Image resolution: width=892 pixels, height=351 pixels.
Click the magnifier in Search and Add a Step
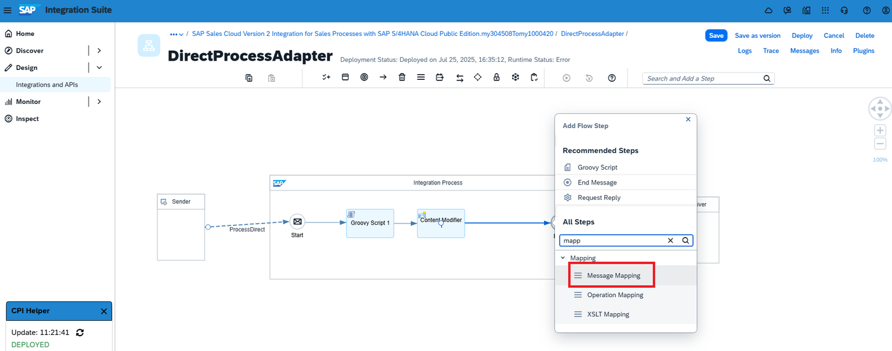coord(767,79)
